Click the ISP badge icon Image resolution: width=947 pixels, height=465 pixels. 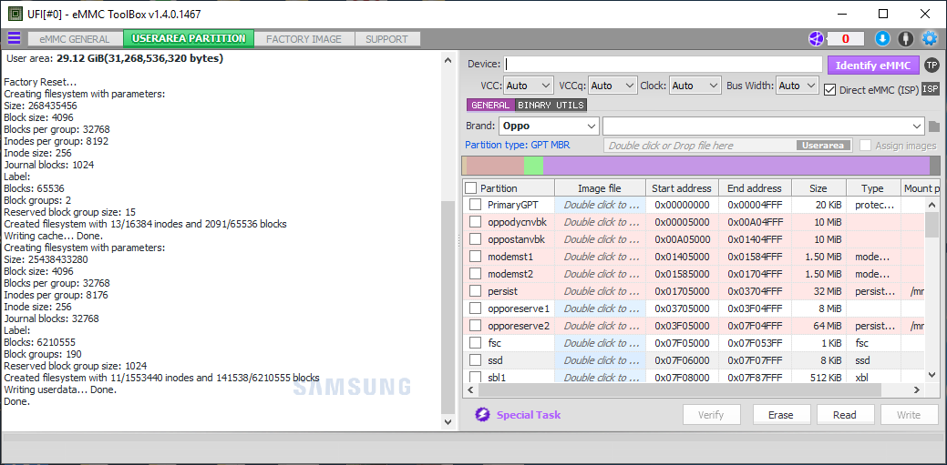(931, 89)
